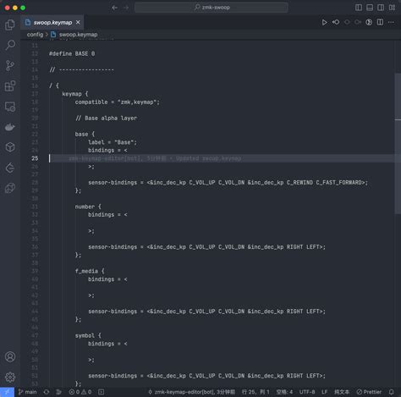Screen dimensions: 401x397
Task: Click the 'keymap {' line
Action: point(75,94)
